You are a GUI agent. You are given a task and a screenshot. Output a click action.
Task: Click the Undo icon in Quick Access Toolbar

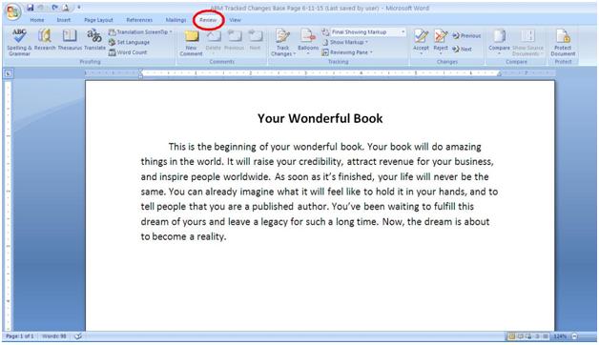coord(41,8)
